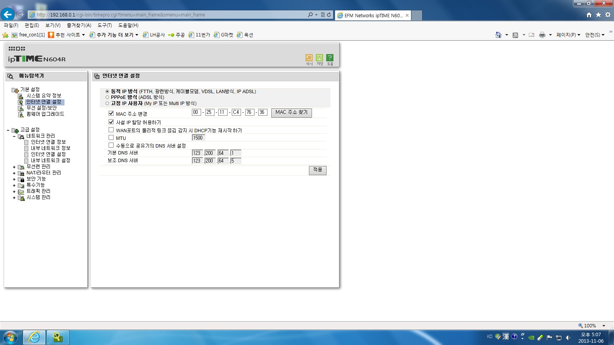Uncheck the MAC 주소 변경 checkbox
Image resolution: width=614 pixels, height=345 pixels.
click(x=111, y=113)
